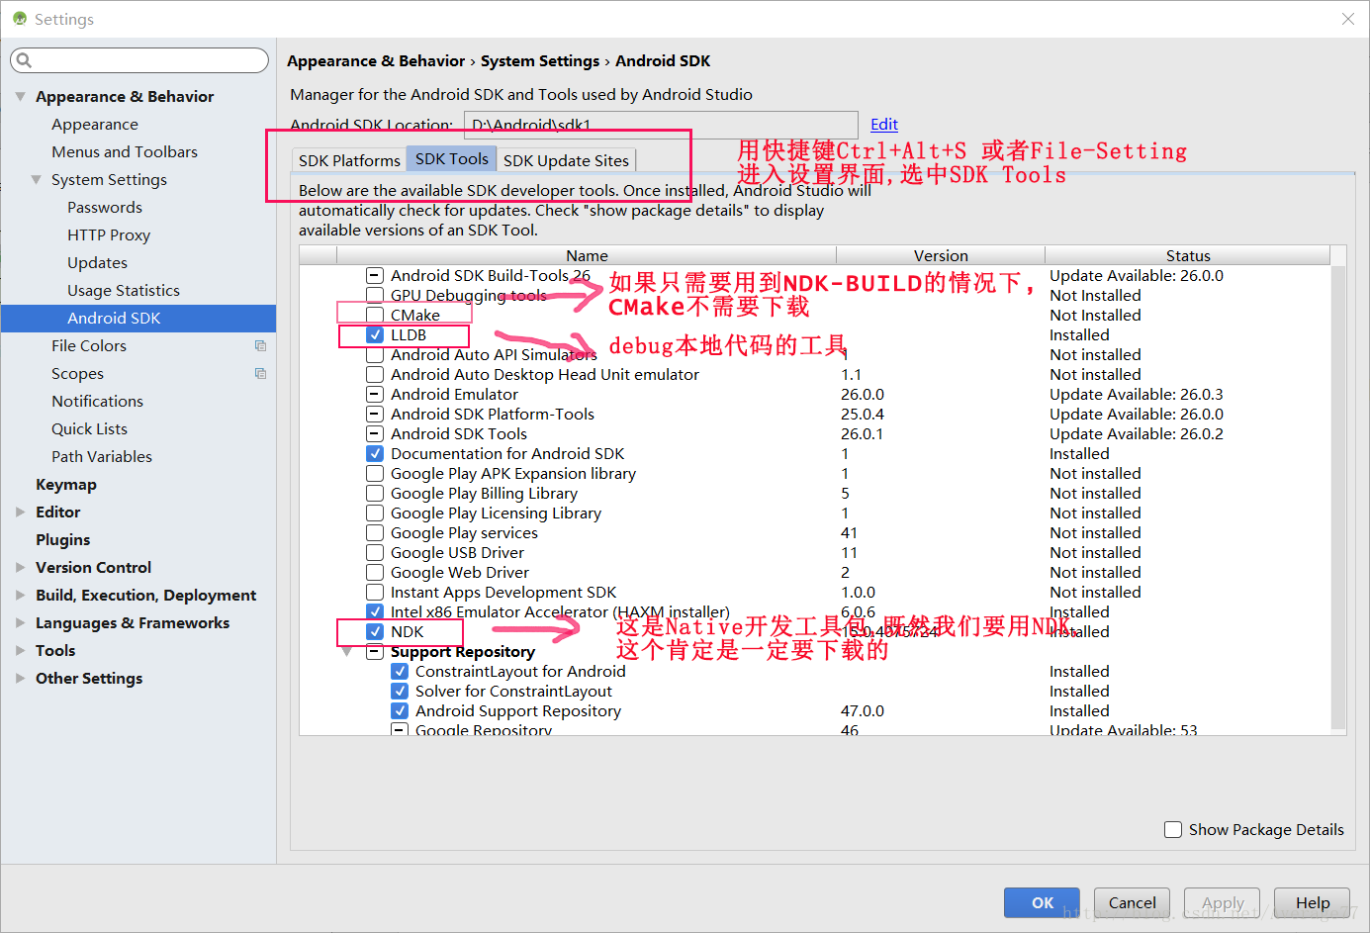This screenshot has width=1370, height=933.
Task: Expand Other Settings section
Action: [20, 678]
